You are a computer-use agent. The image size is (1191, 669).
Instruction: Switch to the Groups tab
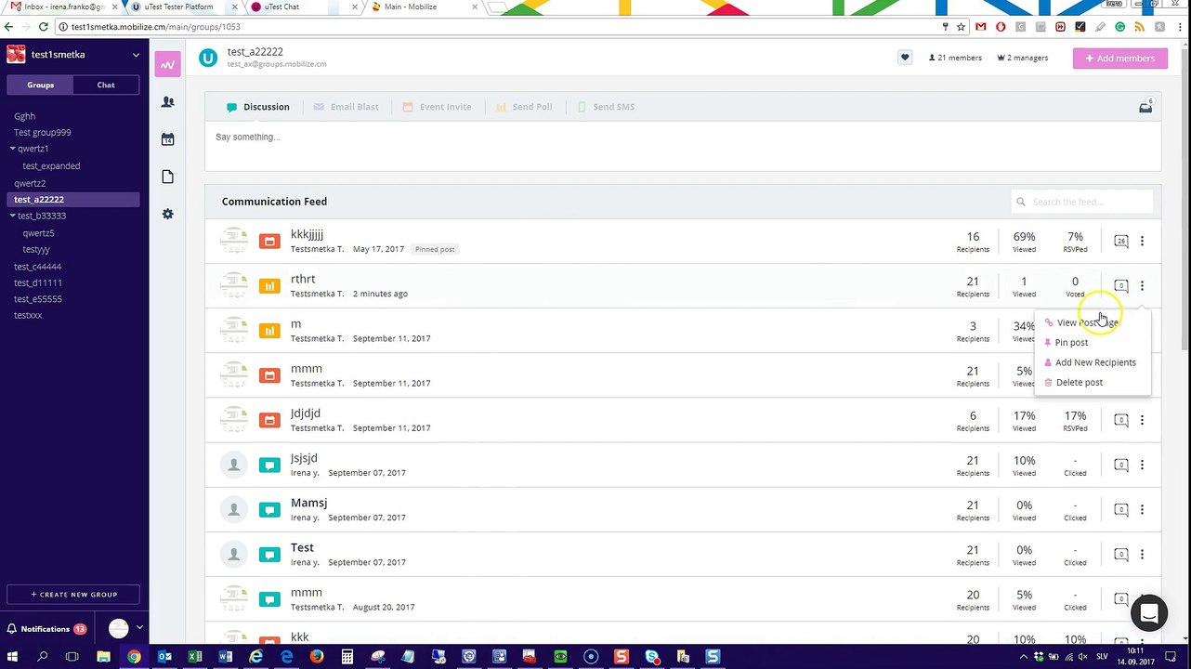click(x=40, y=85)
